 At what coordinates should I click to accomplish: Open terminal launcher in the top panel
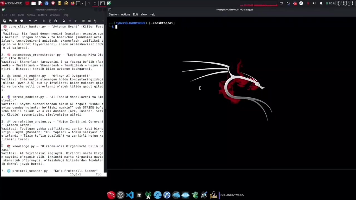tap(78, 3)
